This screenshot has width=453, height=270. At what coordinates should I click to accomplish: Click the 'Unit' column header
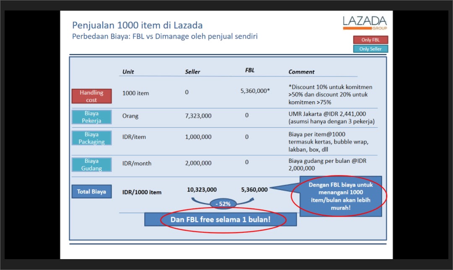(x=128, y=72)
